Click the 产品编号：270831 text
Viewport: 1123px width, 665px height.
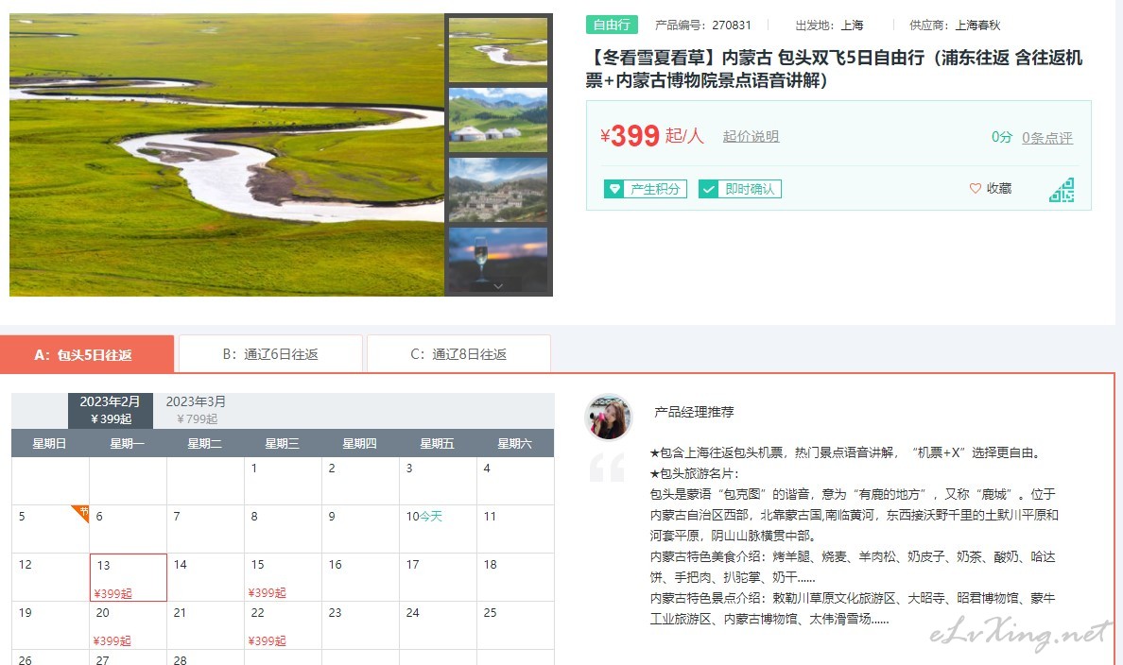click(x=703, y=26)
